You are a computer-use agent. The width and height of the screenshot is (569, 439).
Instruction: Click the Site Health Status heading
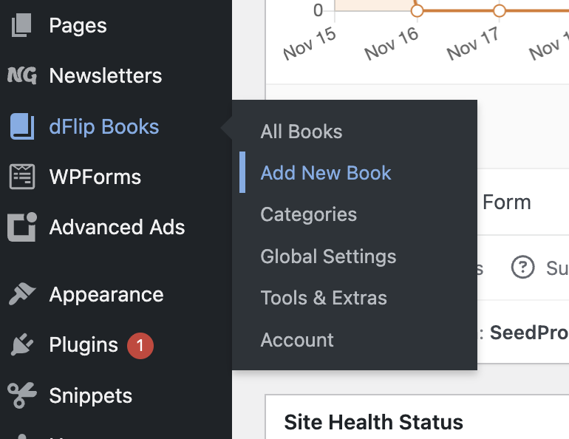pos(373,422)
